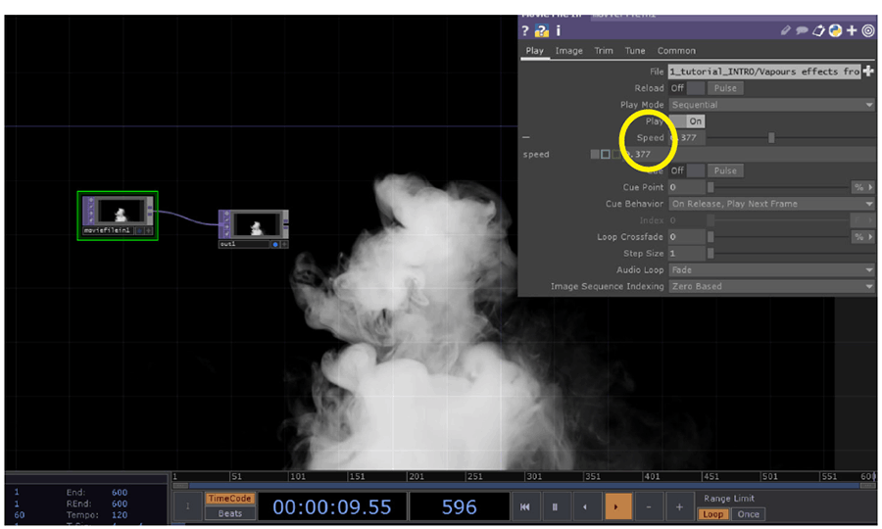Click viewer active plus icon on out1 node
Screen dimensions: 882x529
pos(284,245)
